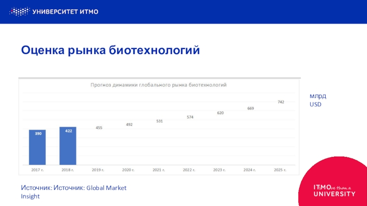This screenshot has width=367, height=206.
Task: Click the chart title Прогноз динамики глобального рынка
Action: pos(158,85)
